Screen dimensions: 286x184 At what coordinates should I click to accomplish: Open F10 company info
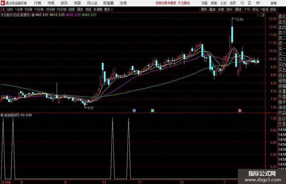tap(247, 9)
